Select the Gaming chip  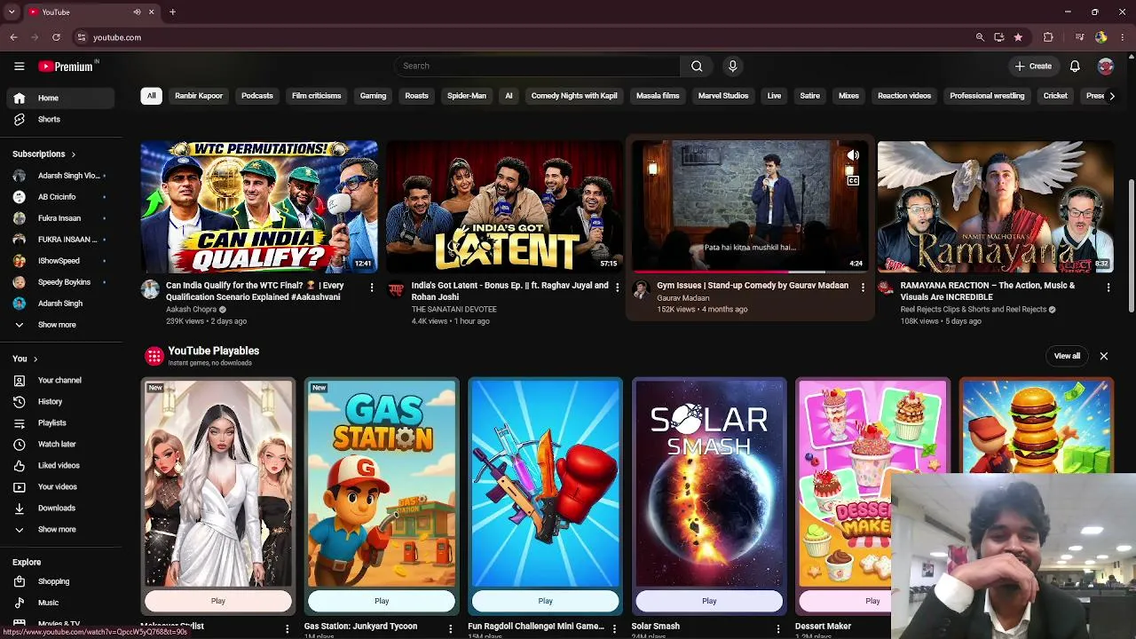point(373,96)
